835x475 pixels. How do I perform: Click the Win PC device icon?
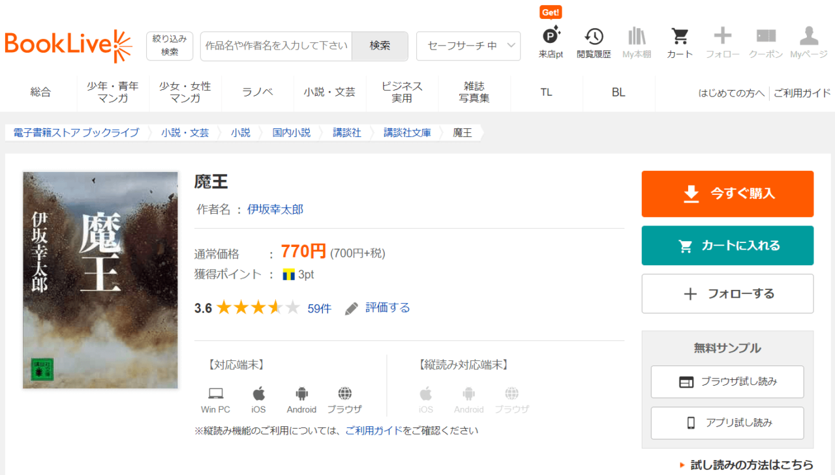coord(215,394)
